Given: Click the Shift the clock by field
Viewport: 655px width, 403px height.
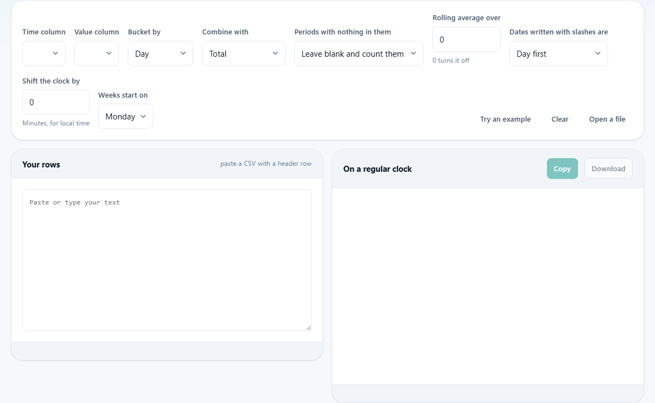Looking at the screenshot, I should [56, 102].
